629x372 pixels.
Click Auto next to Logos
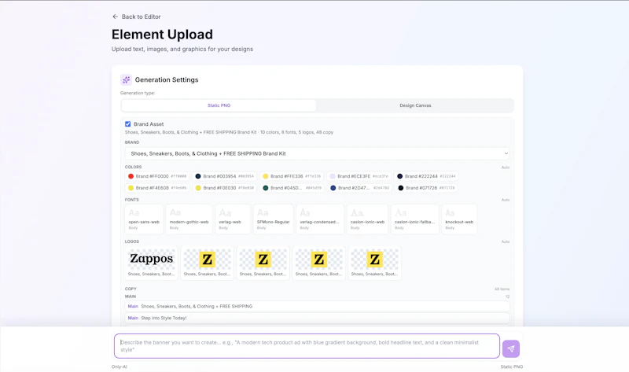[505, 241]
